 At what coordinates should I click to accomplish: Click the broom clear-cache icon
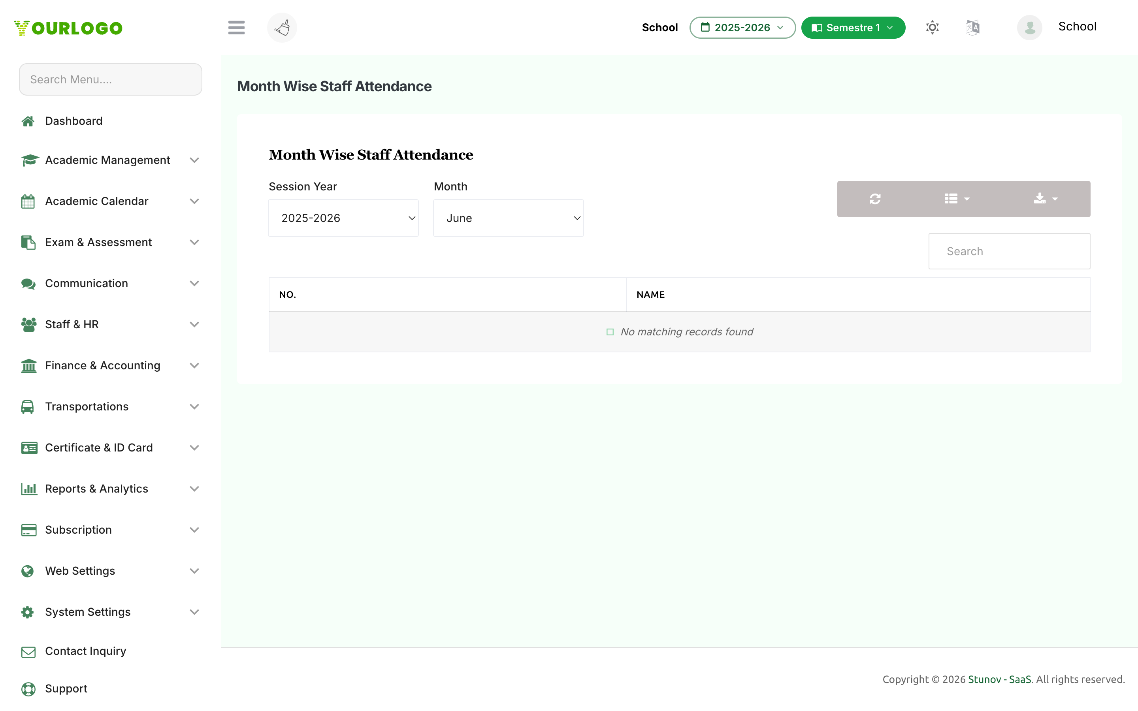click(x=282, y=28)
